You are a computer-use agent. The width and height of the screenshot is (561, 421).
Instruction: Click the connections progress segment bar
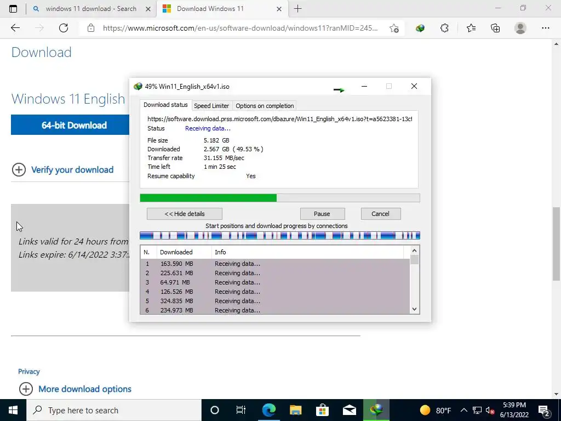coord(280,236)
